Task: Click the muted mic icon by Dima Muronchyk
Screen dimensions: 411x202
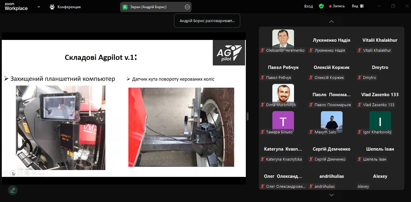Action: tap(262, 105)
